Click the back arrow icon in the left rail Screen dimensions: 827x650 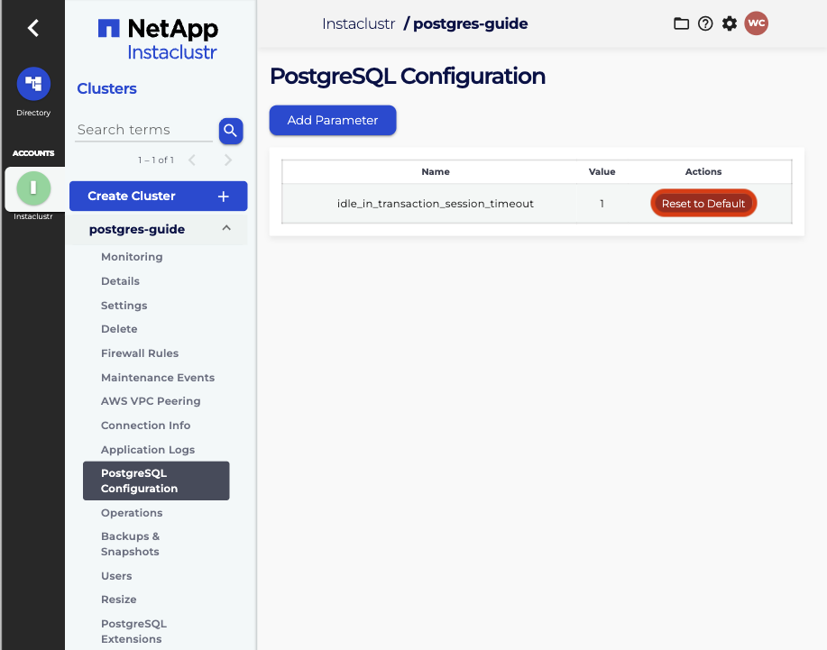32,28
